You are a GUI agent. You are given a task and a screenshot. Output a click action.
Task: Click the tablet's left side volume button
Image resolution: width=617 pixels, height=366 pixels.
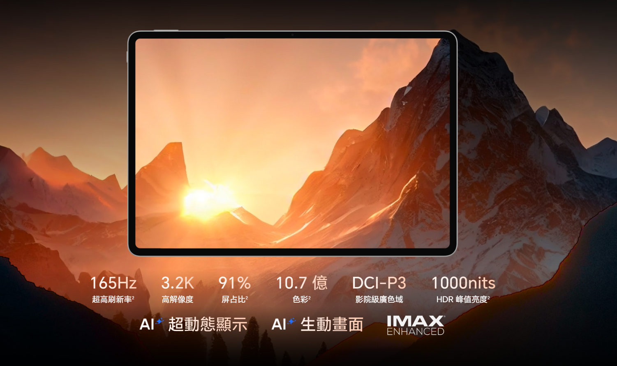click(127, 57)
